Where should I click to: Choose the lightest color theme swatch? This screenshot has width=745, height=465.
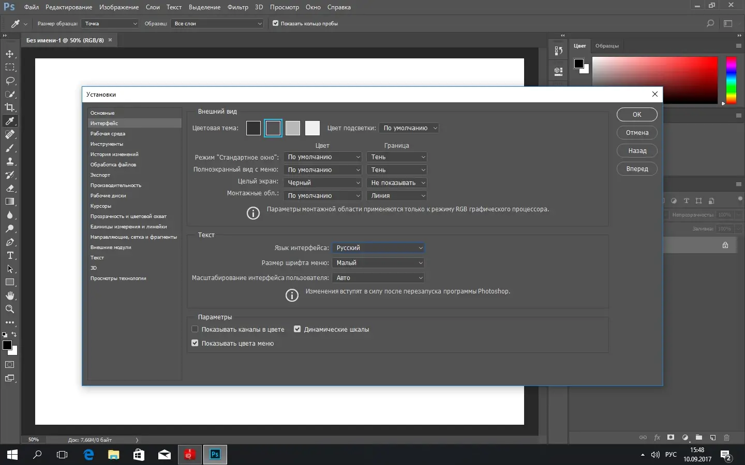coord(312,128)
